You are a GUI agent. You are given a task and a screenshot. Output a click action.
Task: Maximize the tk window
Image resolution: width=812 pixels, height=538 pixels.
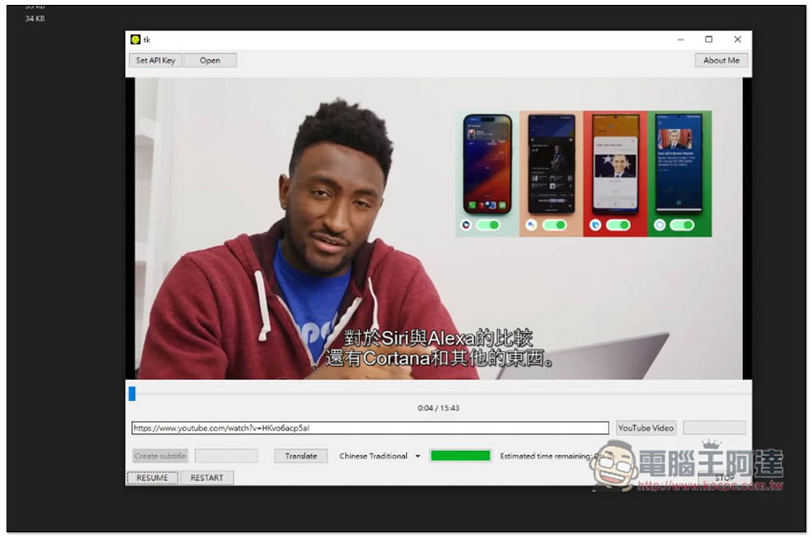pos(709,39)
